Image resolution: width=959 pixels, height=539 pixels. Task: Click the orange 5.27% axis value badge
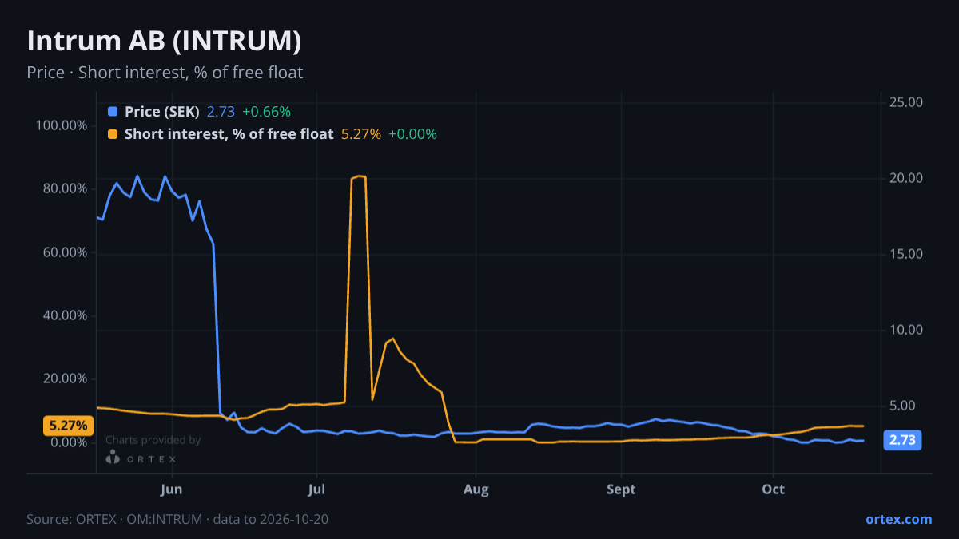click(x=67, y=426)
